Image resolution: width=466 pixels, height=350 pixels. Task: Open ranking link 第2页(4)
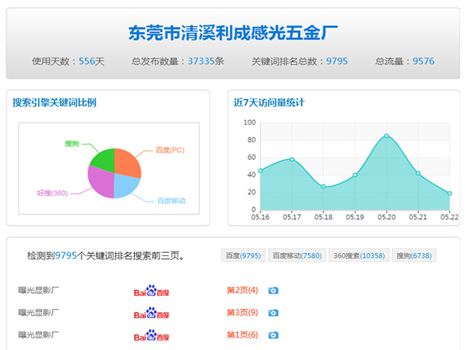pyautogui.click(x=242, y=290)
